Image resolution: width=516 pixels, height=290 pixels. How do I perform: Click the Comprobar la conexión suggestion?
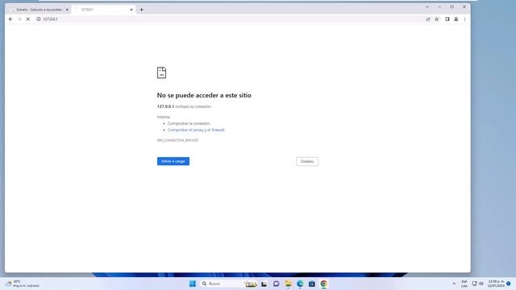click(x=189, y=123)
